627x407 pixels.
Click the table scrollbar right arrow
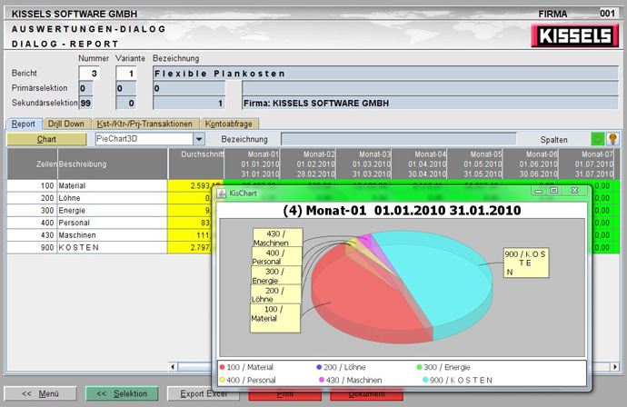tap(615, 367)
